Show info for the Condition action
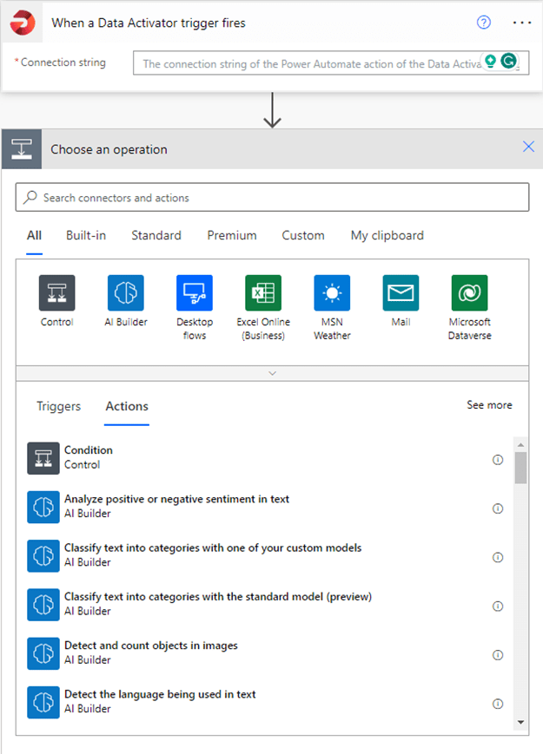 498,460
